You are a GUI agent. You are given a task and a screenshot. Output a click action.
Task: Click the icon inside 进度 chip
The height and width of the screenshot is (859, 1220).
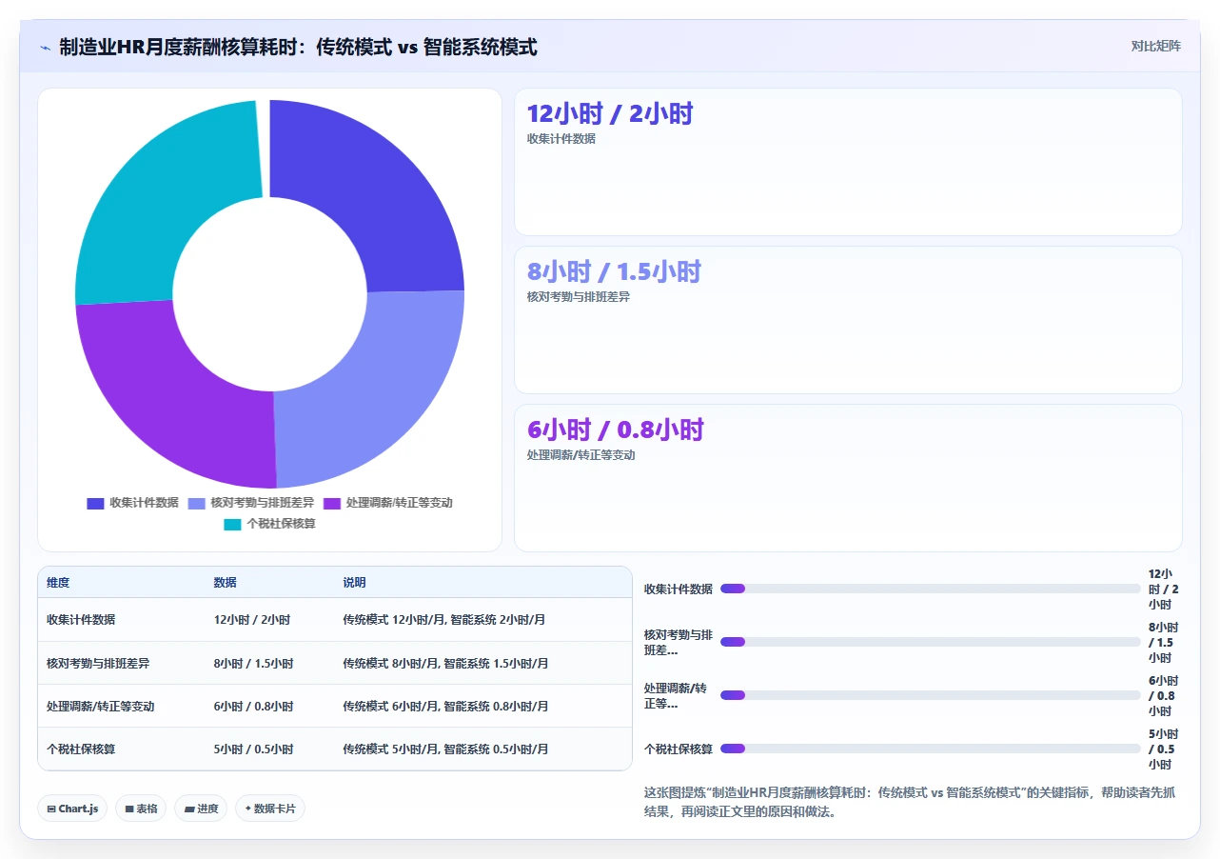pos(189,809)
